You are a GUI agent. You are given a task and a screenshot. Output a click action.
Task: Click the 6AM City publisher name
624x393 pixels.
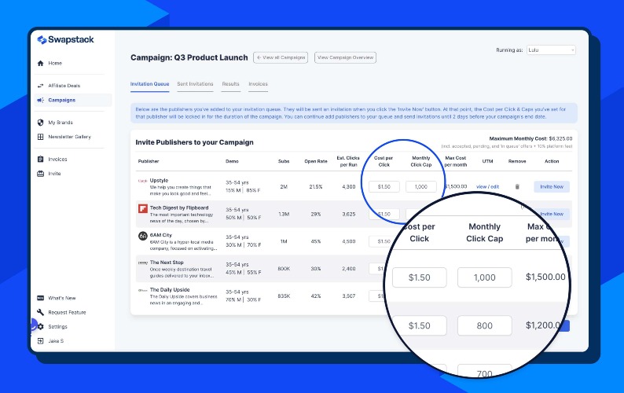[x=161, y=235]
